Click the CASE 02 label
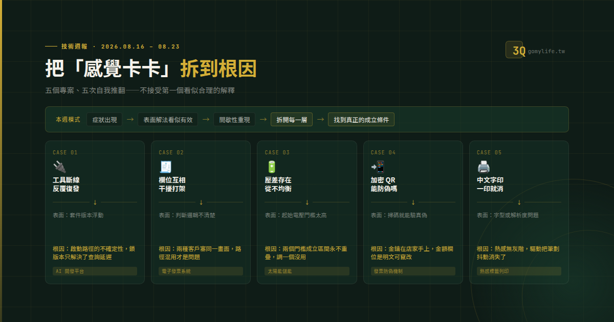This screenshot has width=614, height=322. (171, 152)
